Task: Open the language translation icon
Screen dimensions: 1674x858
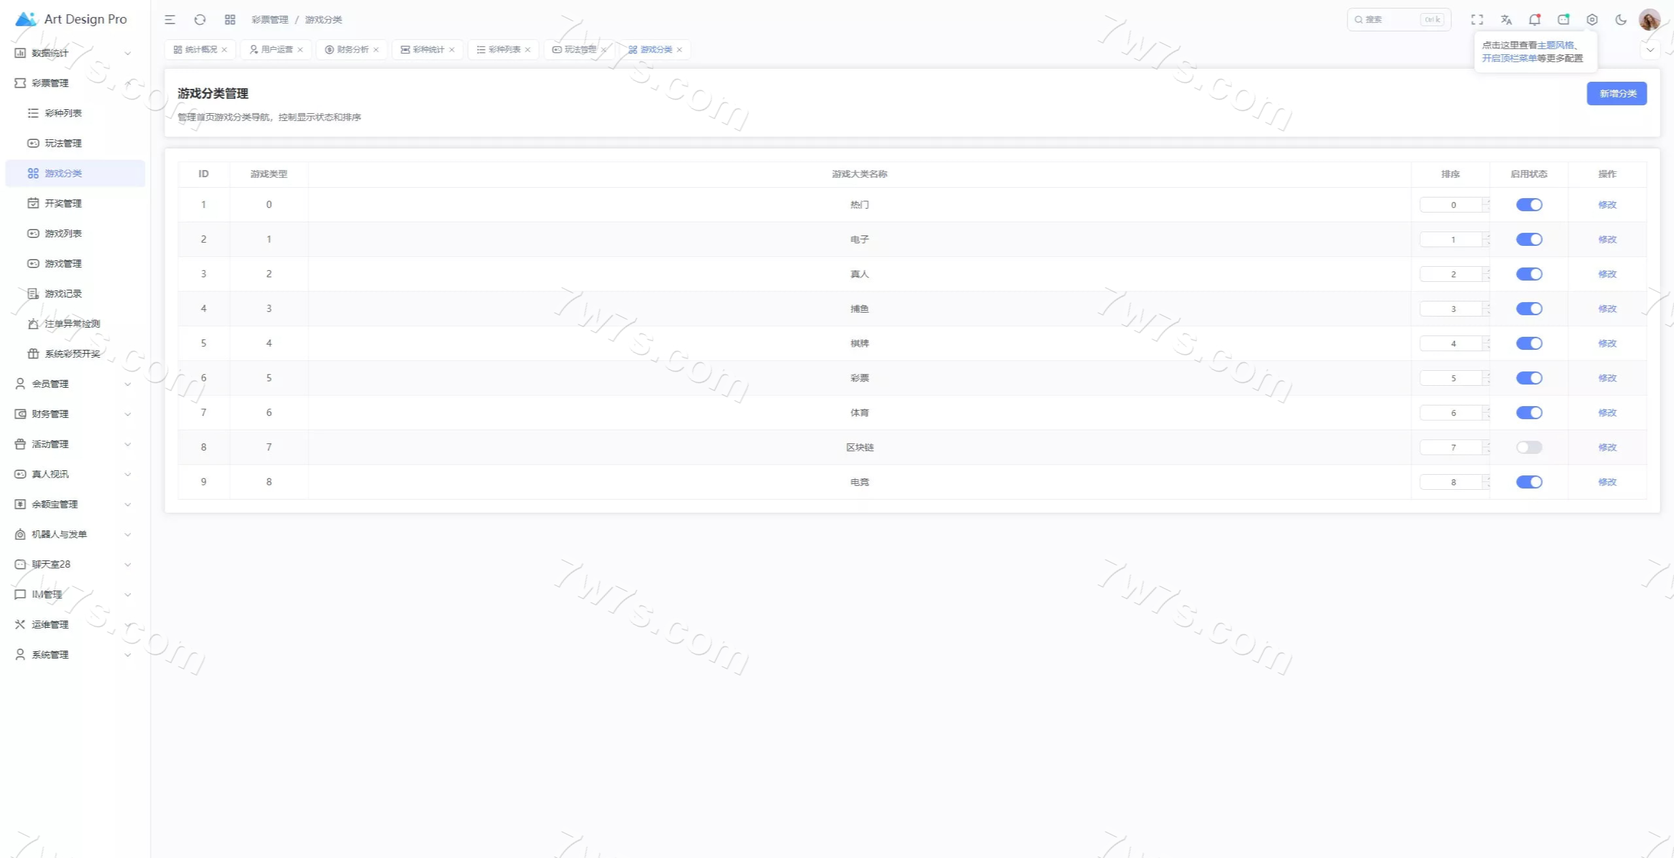Action: [1506, 20]
